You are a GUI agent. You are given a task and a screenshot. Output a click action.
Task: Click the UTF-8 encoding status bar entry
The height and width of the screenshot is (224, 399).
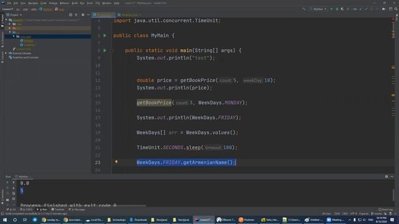pyautogui.click(x=353, y=213)
